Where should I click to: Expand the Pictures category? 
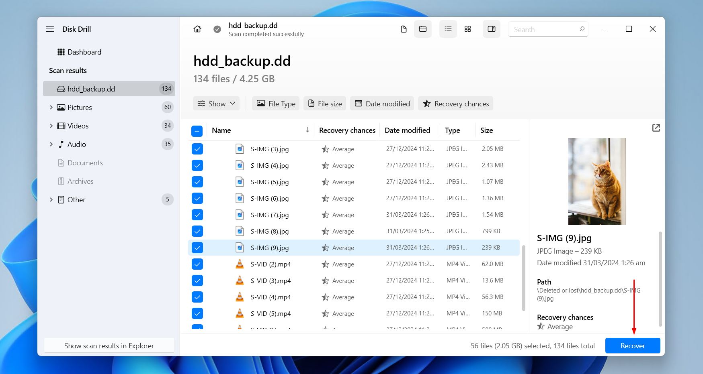[51, 107]
